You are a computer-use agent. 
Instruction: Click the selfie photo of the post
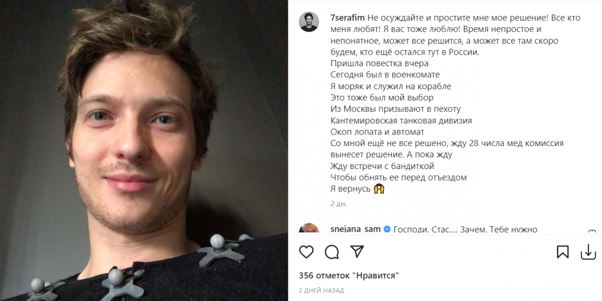pos(144,150)
